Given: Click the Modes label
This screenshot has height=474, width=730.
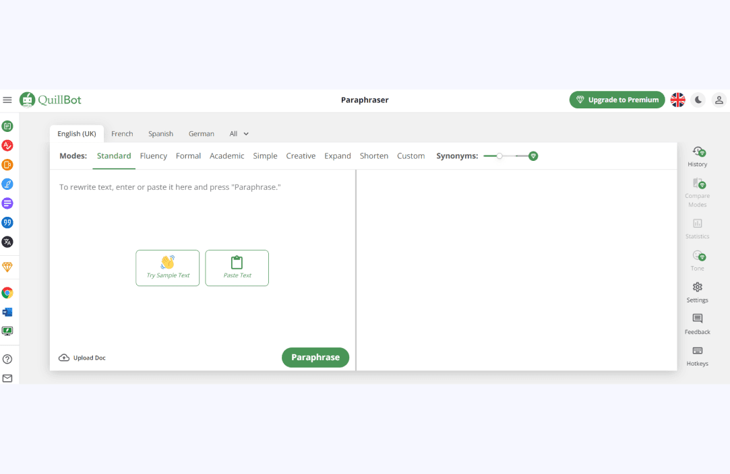Looking at the screenshot, I should point(73,156).
